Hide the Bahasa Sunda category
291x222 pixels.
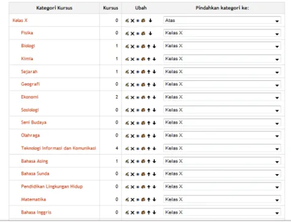coord(138,174)
